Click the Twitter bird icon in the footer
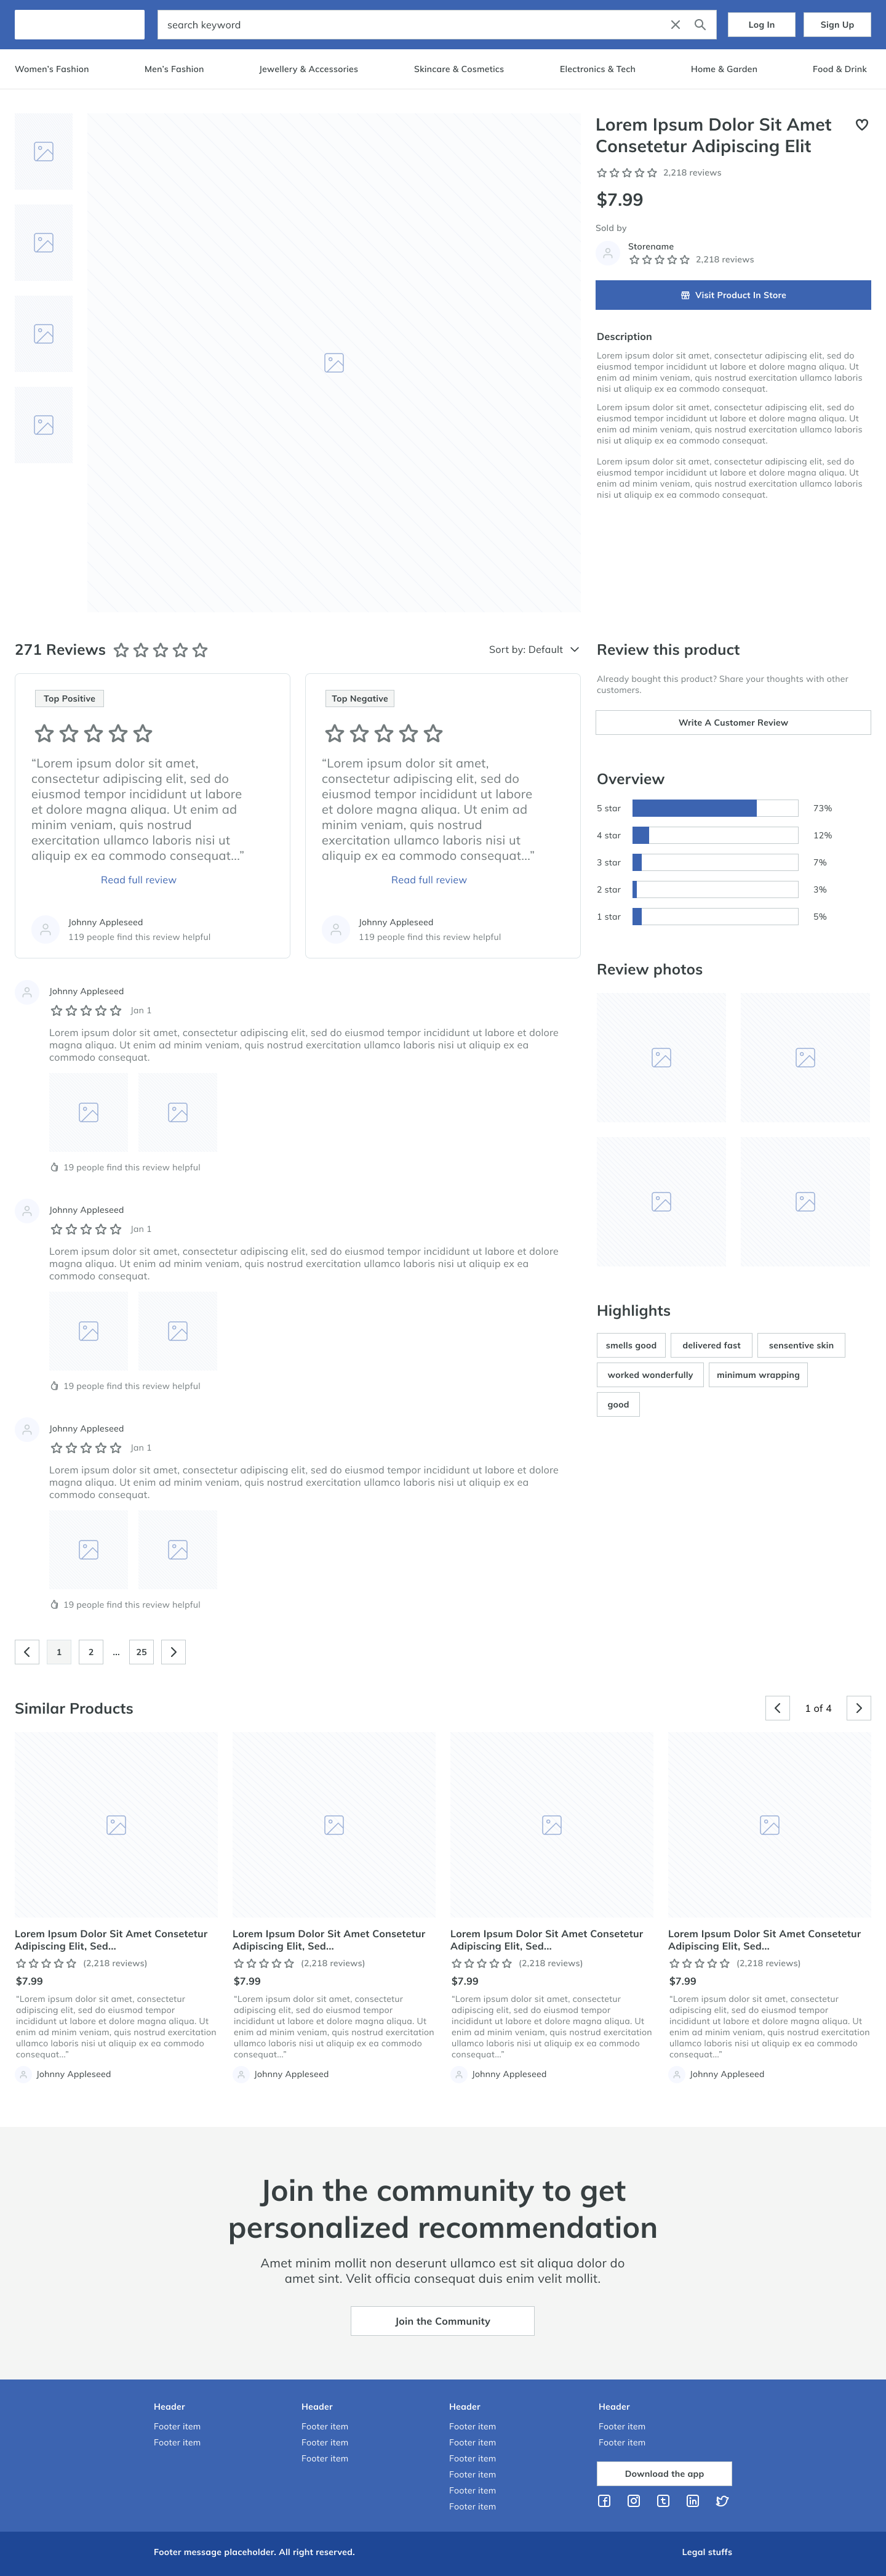Image resolution: width=886 pixels, height=2576 pixels. click(x=722, y=2501)
